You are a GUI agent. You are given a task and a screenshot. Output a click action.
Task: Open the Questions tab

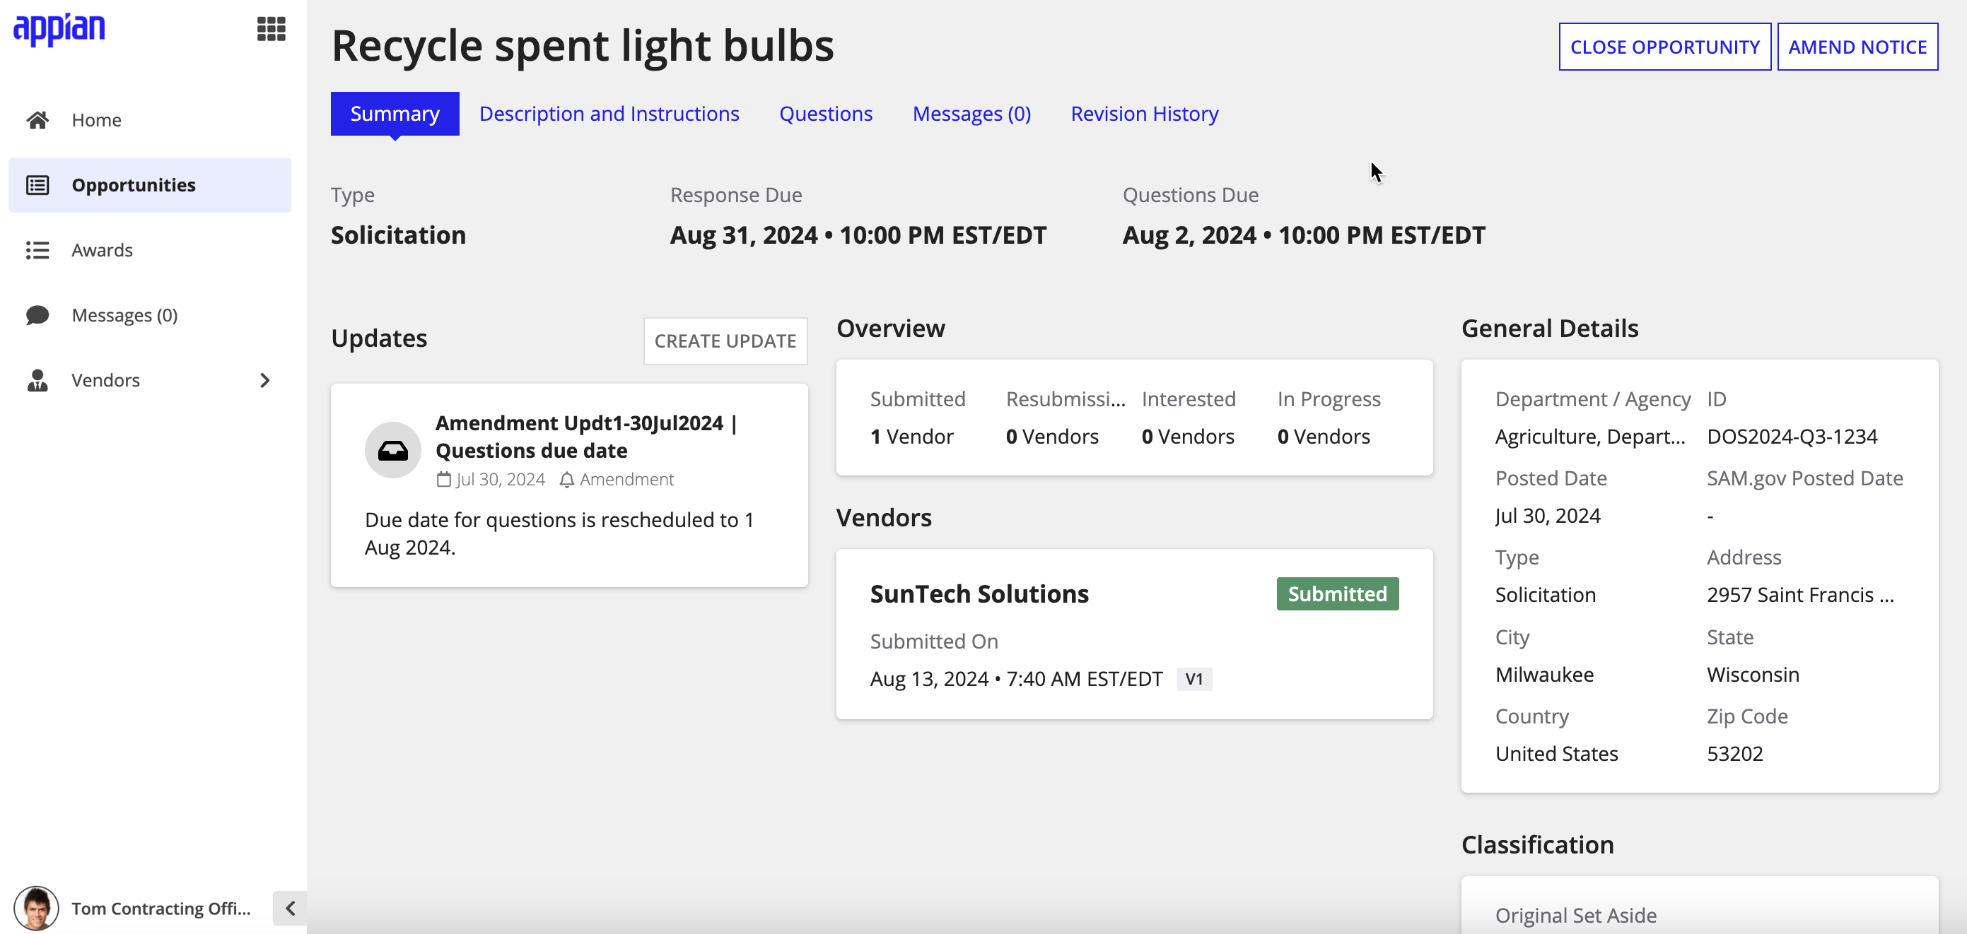tap(825, 113)
